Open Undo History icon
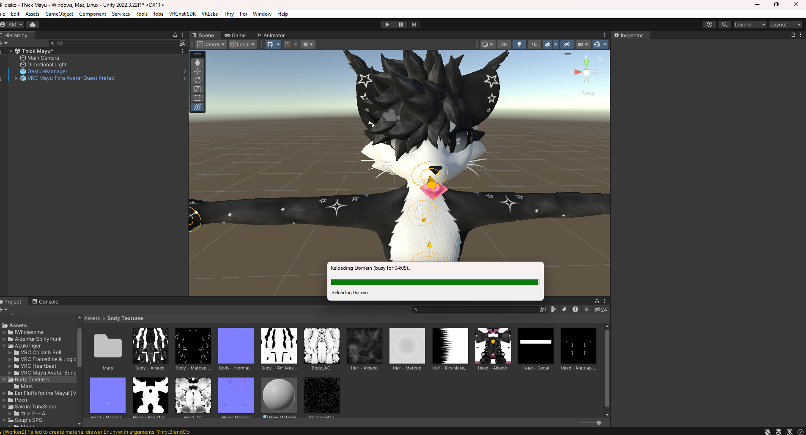806x435 pixels. click(710, 25)
